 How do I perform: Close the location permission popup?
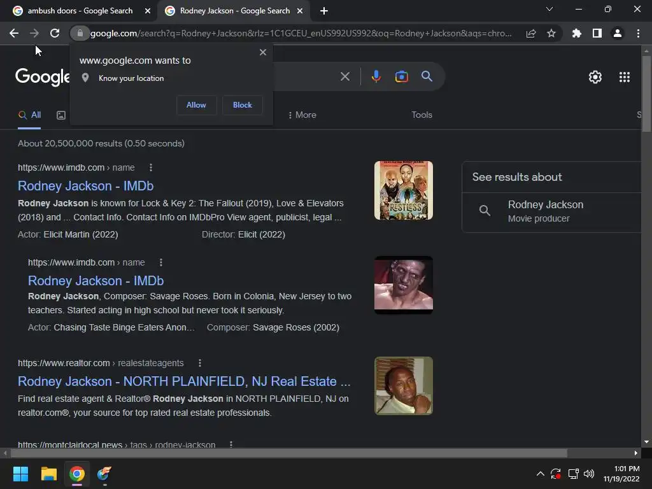pyautogui.click(x=263, y=52)
